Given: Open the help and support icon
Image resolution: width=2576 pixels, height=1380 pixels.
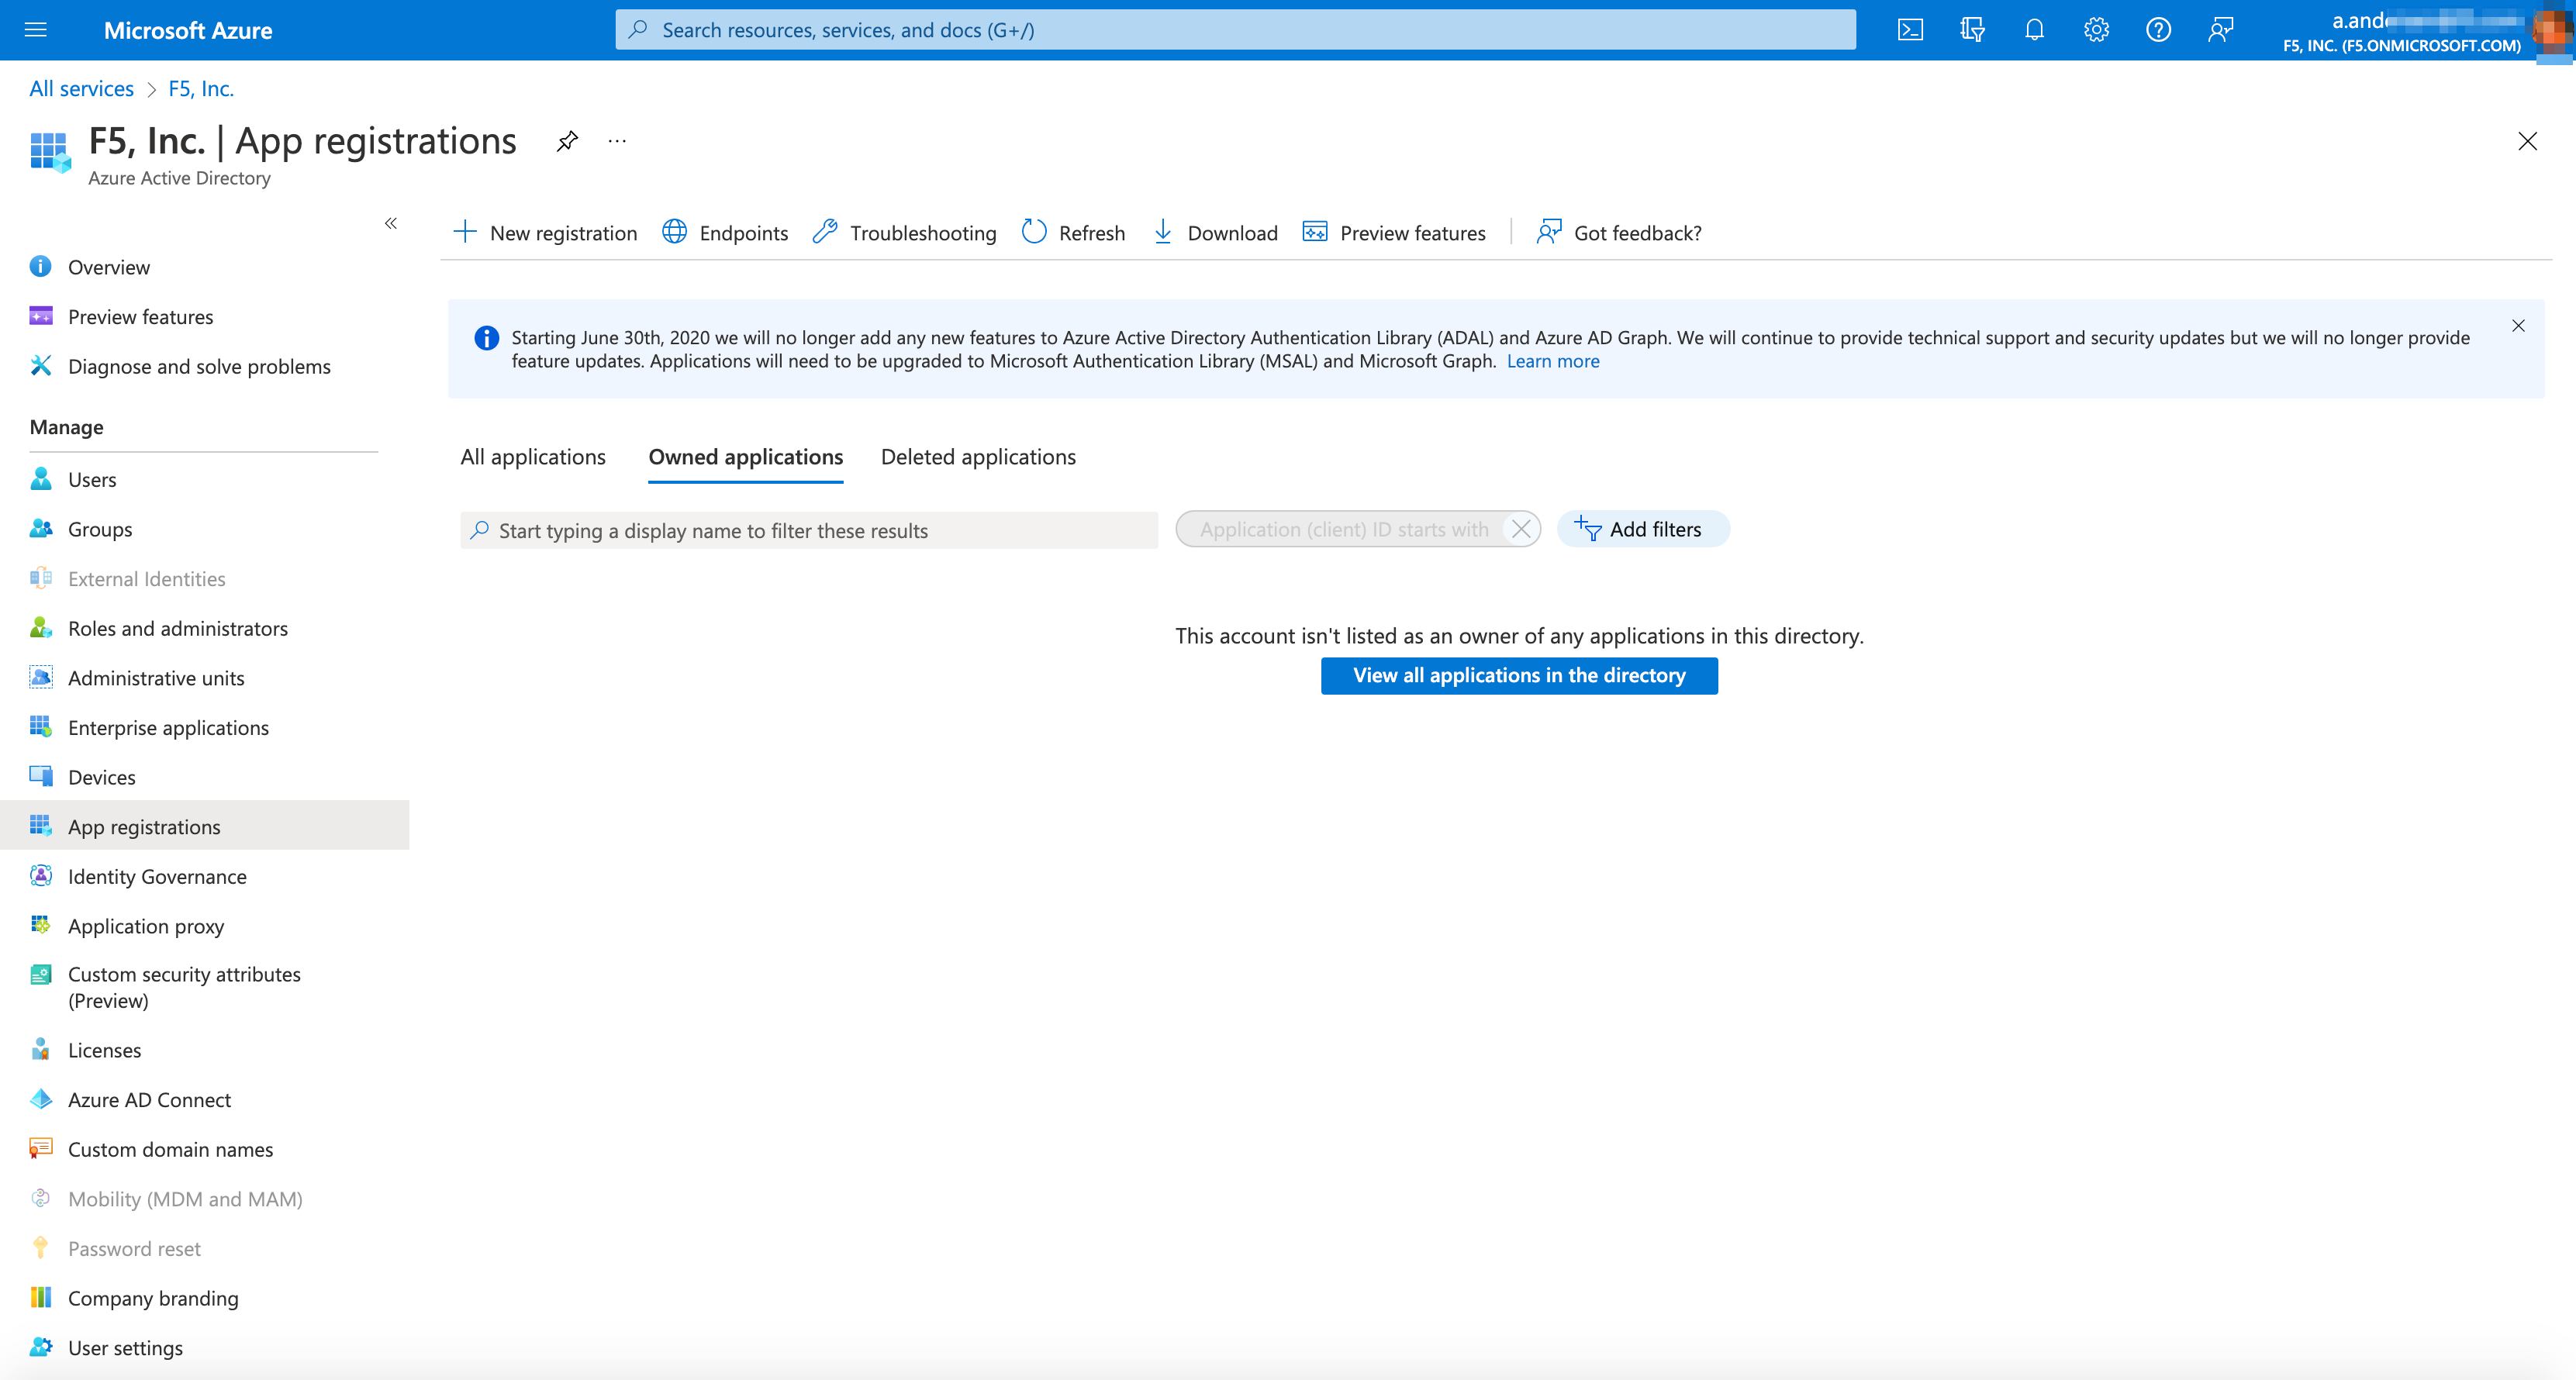Looking at the screenshot, I should tap(2158, 29).
